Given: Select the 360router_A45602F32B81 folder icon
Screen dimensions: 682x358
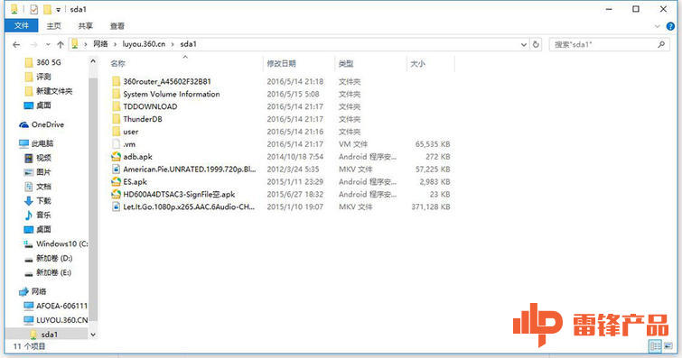Looking at the screenshot, I should click(117, 81).
